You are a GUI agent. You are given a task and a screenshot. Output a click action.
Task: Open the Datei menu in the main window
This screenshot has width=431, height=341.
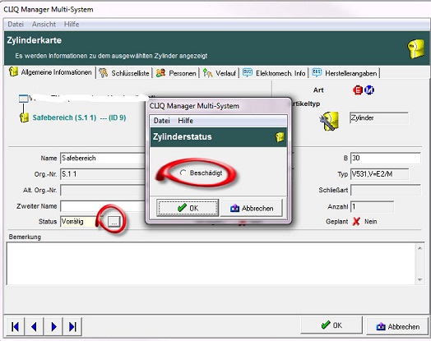16,24
